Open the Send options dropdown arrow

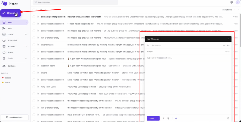click(x=158, y=118)
